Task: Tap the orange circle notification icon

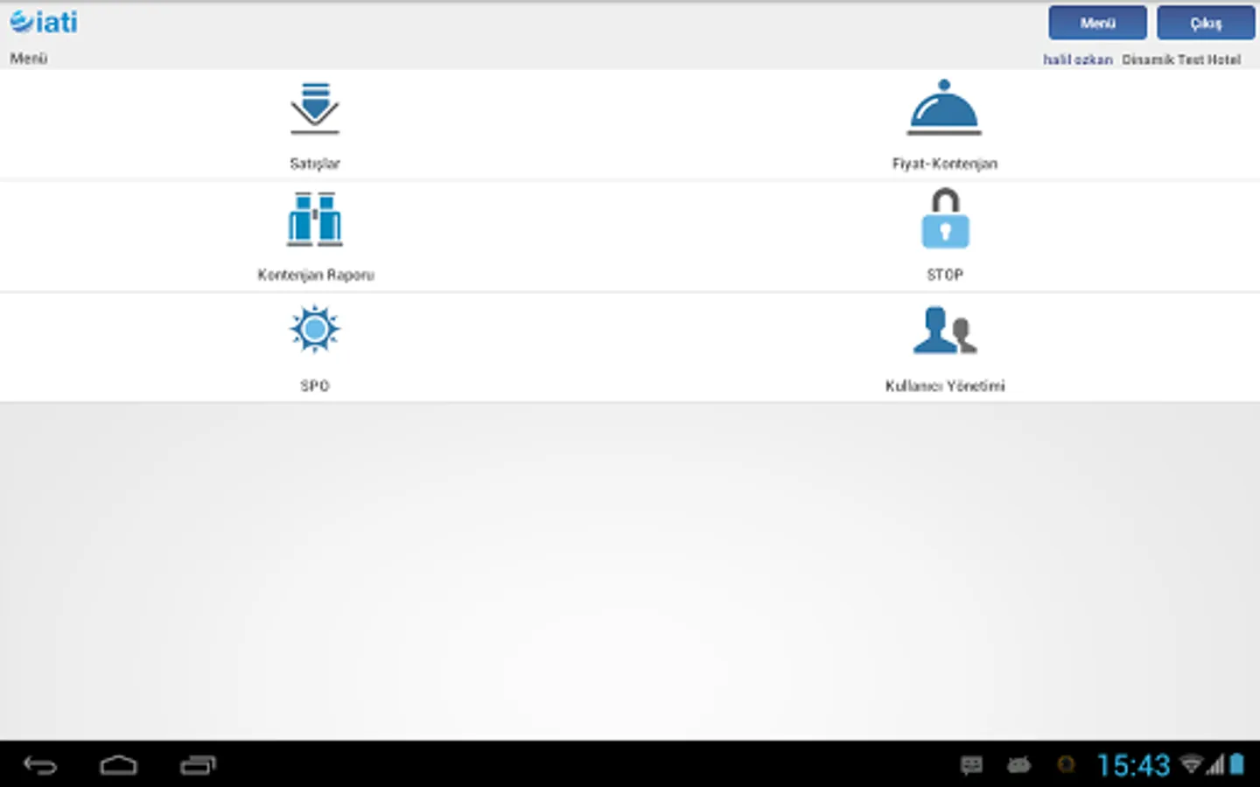Action: pos(1066,765)
